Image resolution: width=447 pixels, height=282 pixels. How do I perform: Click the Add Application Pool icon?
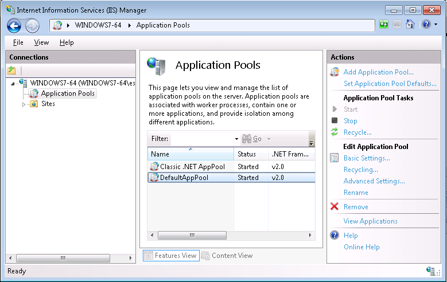pos(335,72)
